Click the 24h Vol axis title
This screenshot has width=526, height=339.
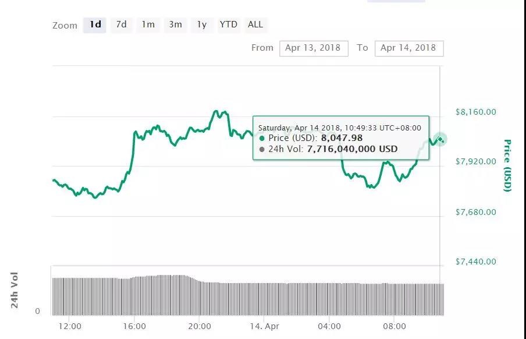(x=16, y=290)
